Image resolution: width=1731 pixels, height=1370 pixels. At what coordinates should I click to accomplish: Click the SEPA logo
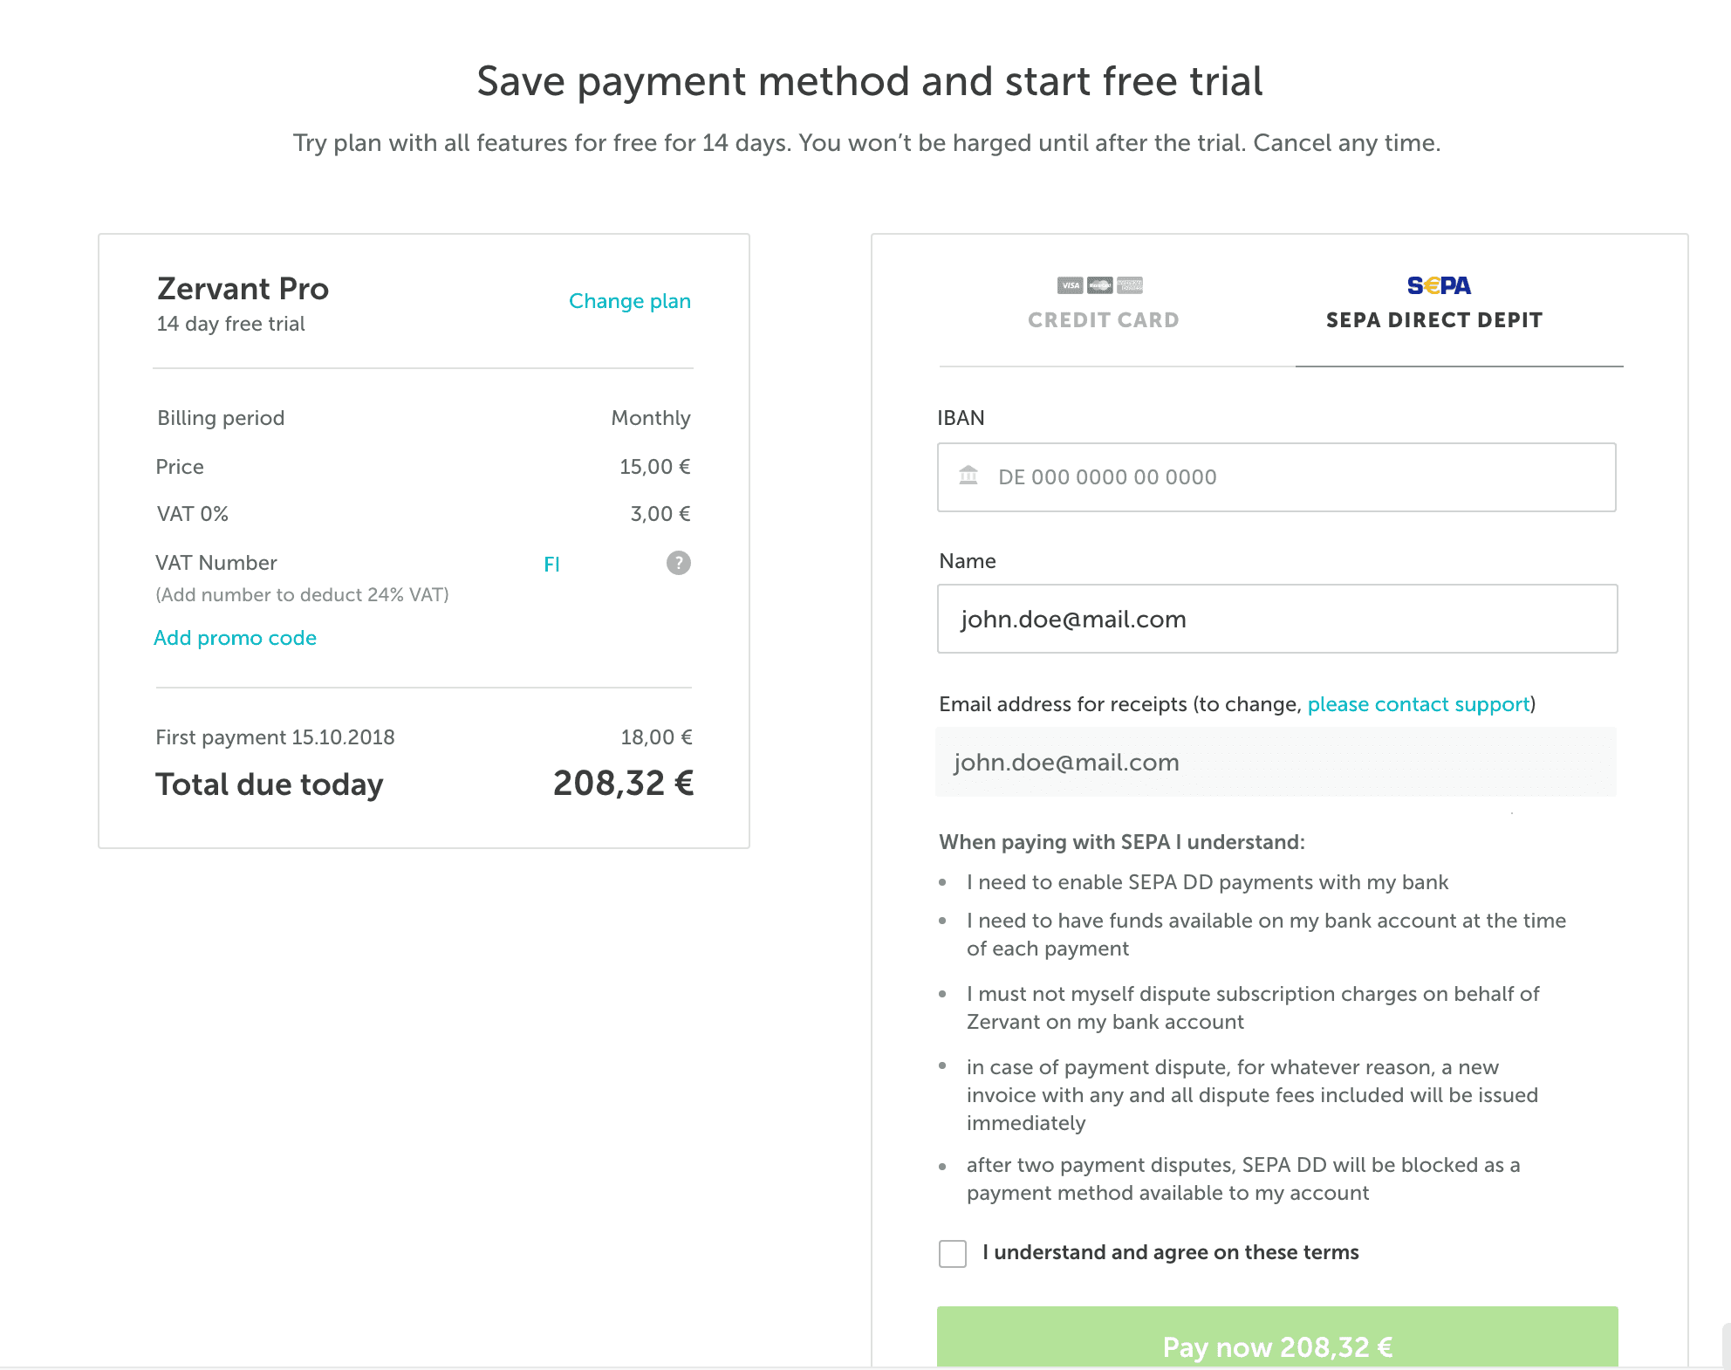(1439, 285)
